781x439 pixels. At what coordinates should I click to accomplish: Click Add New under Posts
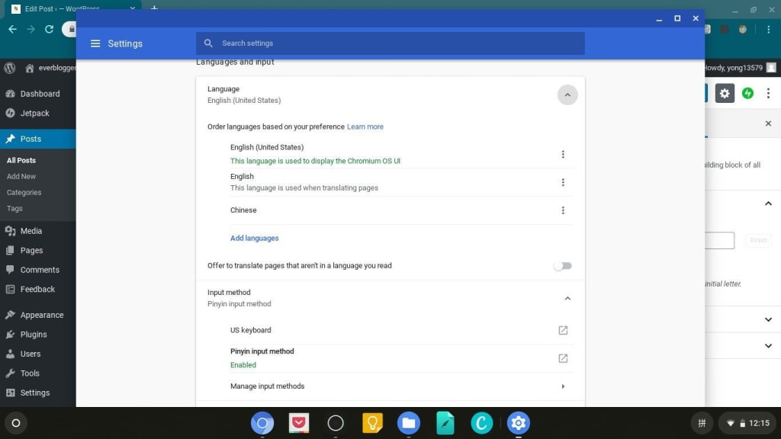click(x=21, y=176)
